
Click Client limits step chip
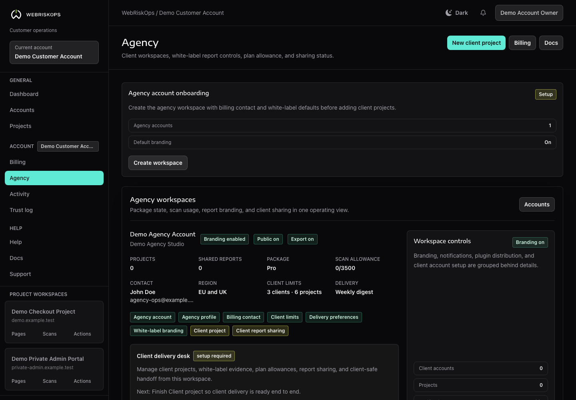click(x=285, y=317)
